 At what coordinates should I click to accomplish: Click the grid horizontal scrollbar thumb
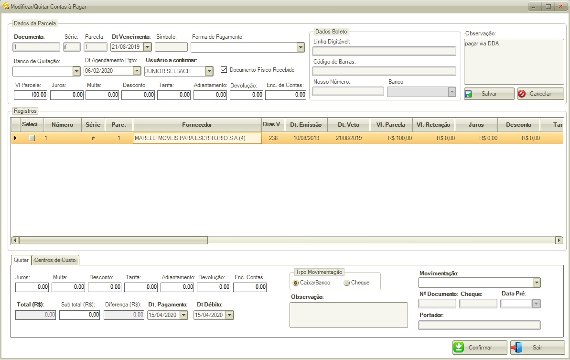point(113,240)
